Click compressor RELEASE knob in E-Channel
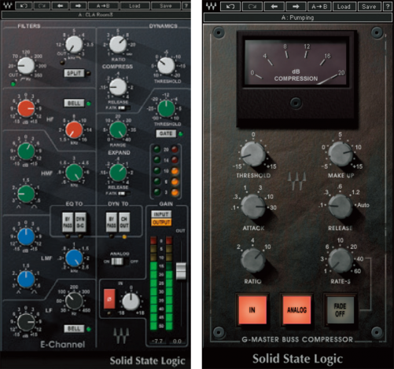Image resolution: width=394 pixels, height=369 pixels. (118, 87)
